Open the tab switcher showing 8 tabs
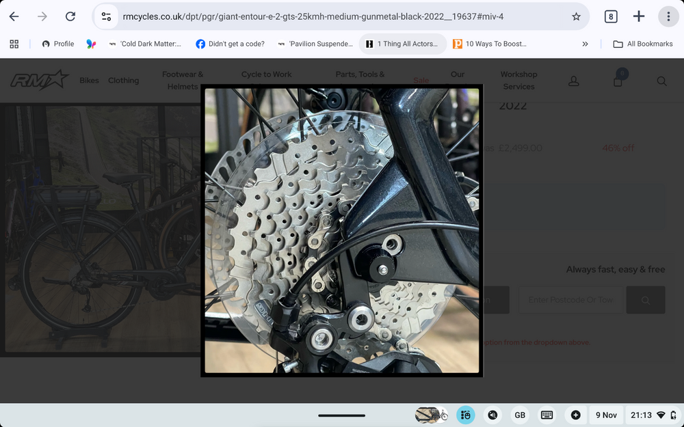The width and height of the screenshot is (684, 427). (611, 16)
